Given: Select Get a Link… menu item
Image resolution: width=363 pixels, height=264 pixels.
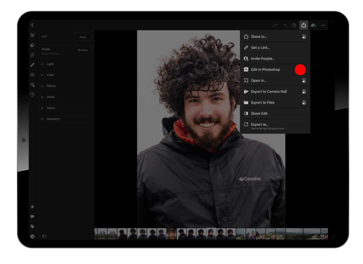Looking at the screenshot, I should (x=275, y=48).
